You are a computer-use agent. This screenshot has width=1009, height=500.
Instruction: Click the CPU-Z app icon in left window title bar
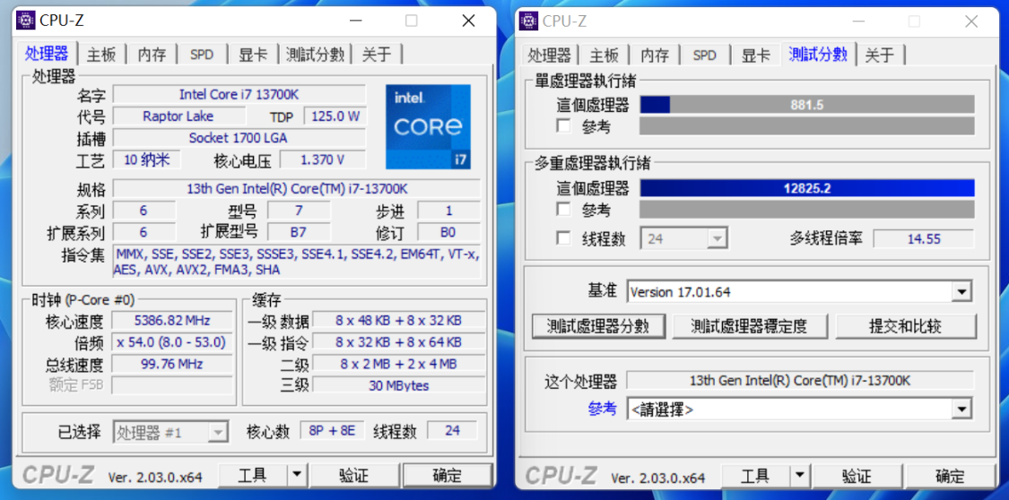[x=25, y=21]
